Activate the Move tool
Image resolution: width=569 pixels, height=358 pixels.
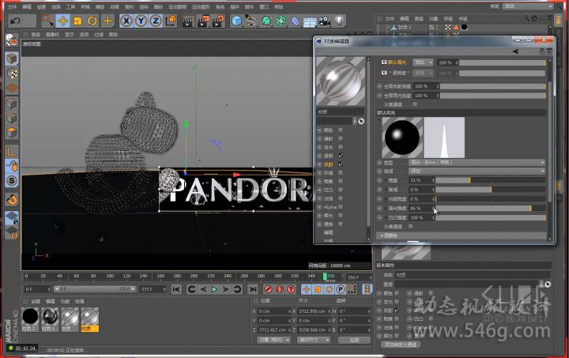[62, 21]
